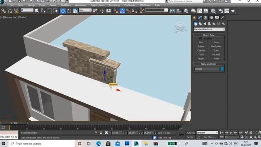Open the MAXScript menu
The width and height of the screenshot is (261, 147).
pyautogui.click(x=145, y=5)
